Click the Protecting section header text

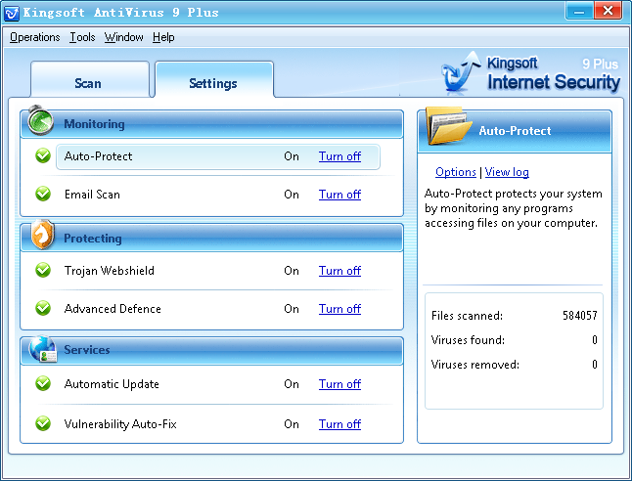point(92,239)
